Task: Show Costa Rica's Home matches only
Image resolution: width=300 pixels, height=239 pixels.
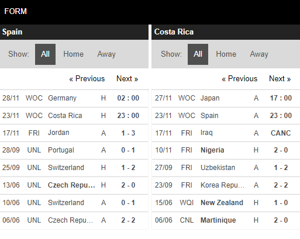Action: pyautogui.click(x=226, y=54)
